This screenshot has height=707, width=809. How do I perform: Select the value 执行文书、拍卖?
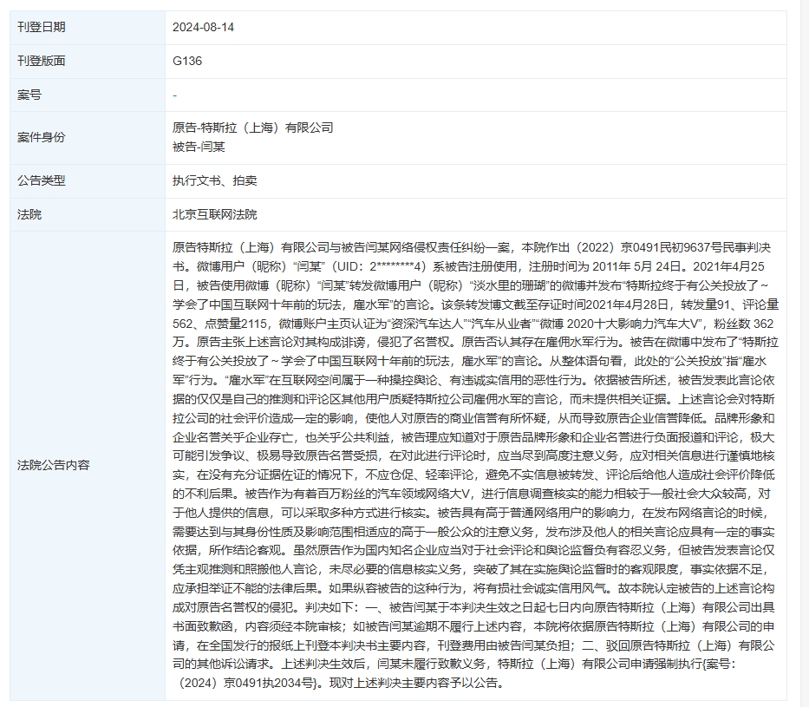coord(215,181)
